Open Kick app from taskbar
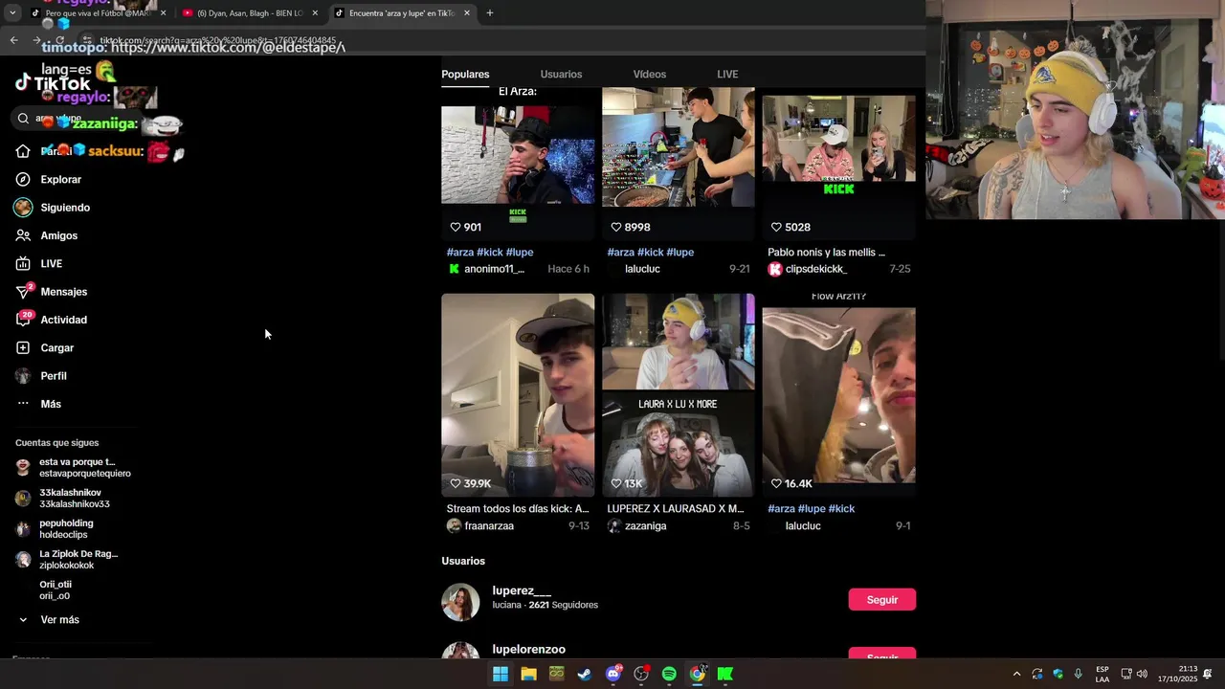 (x=725, y=674)
